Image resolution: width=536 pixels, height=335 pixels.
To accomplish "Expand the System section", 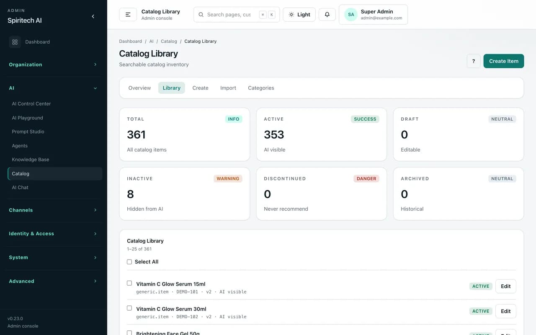I will (x=54, y=257).
